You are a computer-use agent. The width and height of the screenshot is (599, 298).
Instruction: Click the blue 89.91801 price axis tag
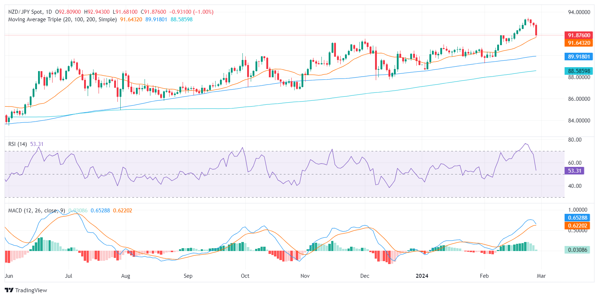(x=578, y=57)
